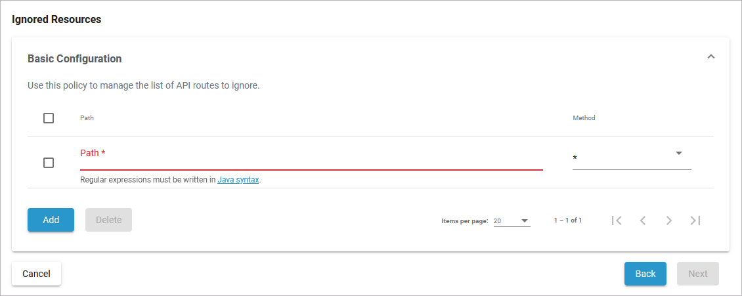Go to first page of results
The image size is (742, 296).
(x=617, y=221)
